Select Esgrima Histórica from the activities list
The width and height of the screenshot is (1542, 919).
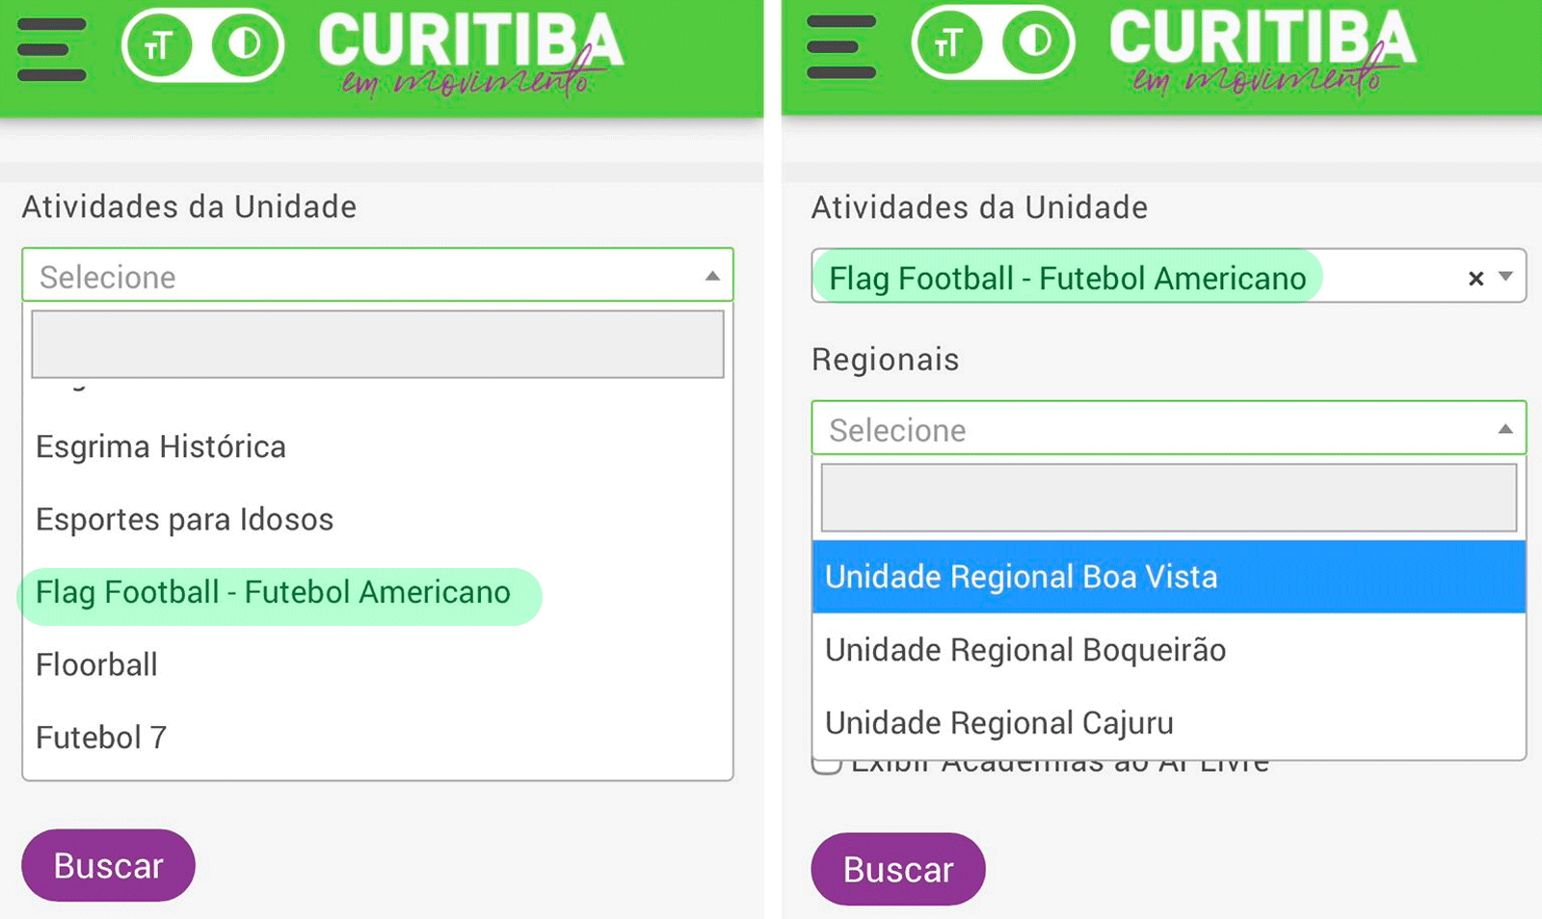point(161,447)
